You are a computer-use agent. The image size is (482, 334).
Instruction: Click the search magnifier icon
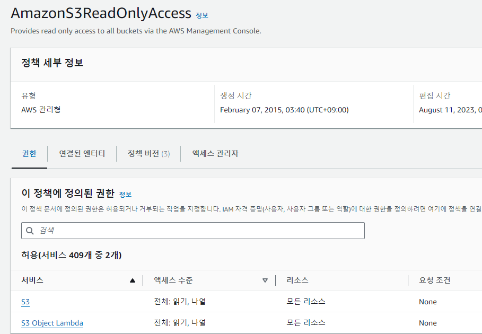30,231
